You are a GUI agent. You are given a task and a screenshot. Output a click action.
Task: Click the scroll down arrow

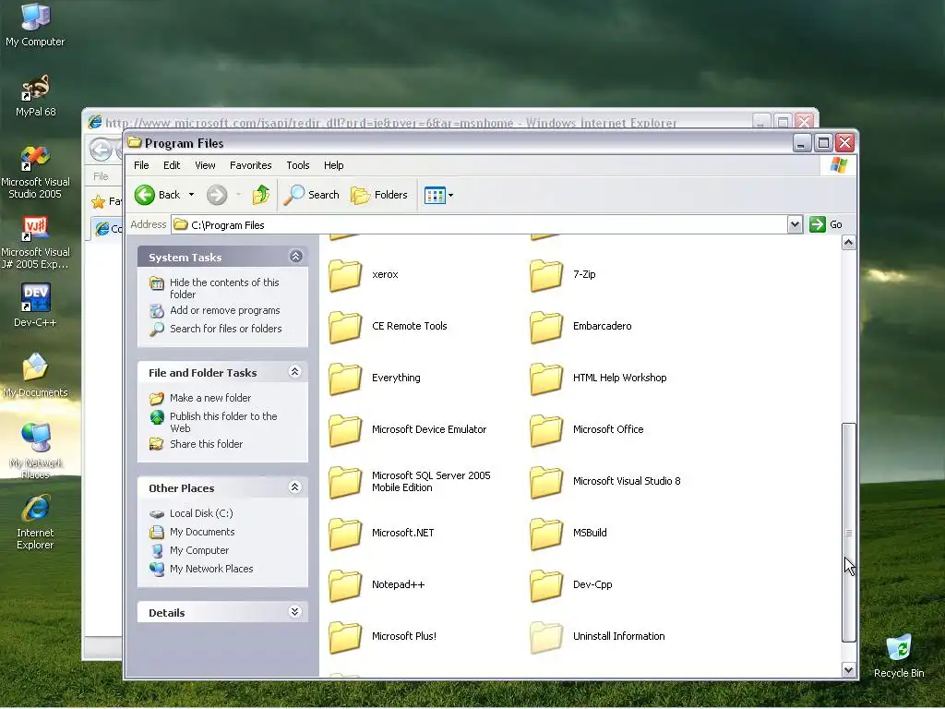(x=849, y=670)
